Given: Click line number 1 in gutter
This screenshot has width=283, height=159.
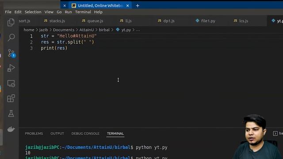Looking at the screenshot, I should (31, 36).
